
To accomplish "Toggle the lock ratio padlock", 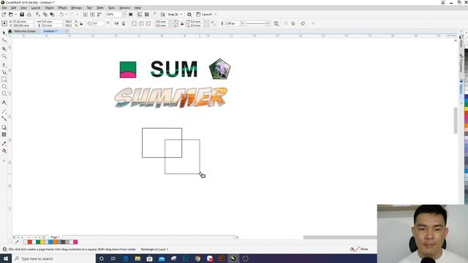I will point(81,23).
